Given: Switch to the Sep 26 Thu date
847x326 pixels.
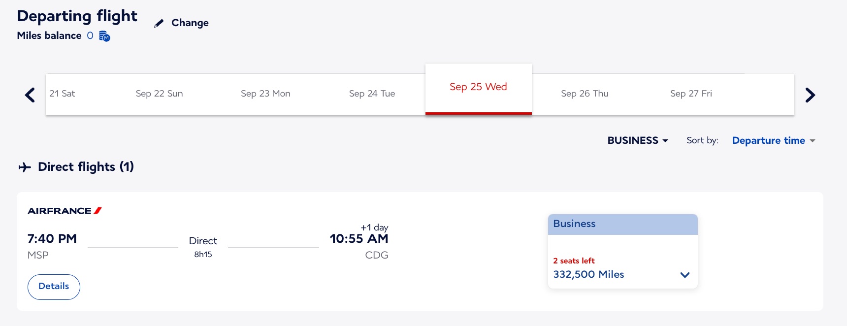Looking at the screenshot, I should tap(585, 94).
